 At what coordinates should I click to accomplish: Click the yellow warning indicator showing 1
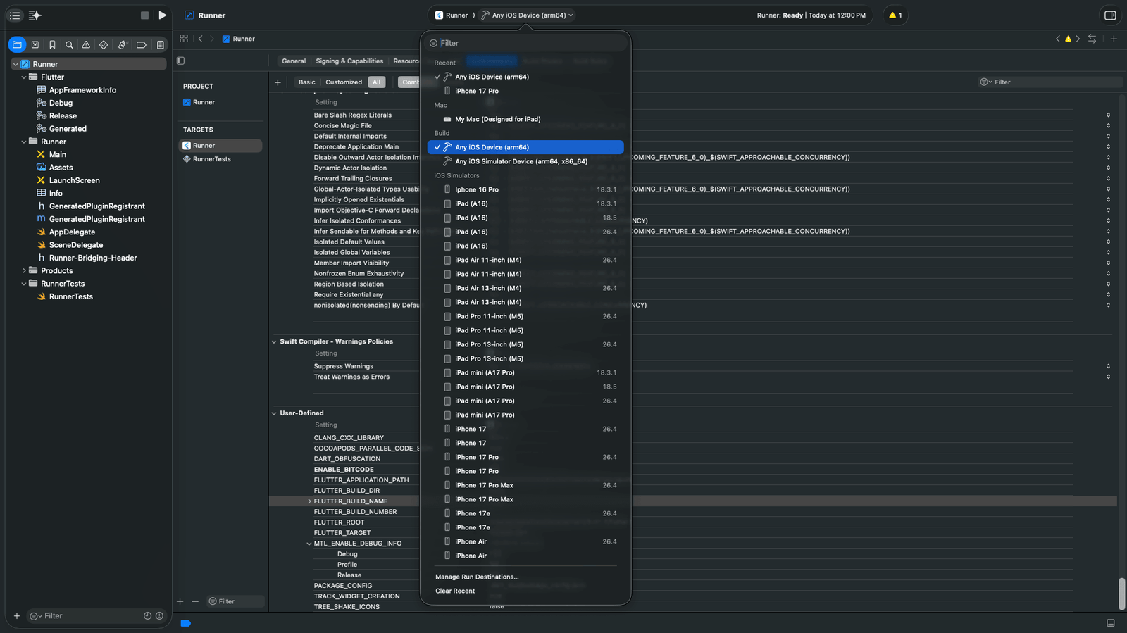point(895,15)
